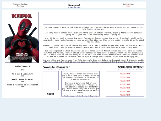Click the Wade! character name
The image size is (161, 121).
[x=50, y=94]
